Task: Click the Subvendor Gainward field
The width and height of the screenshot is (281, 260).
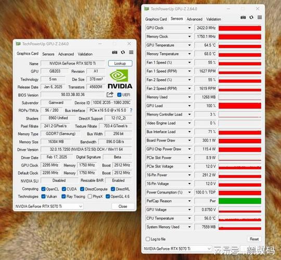Action: pyautogui.click(x=56, y=102)
